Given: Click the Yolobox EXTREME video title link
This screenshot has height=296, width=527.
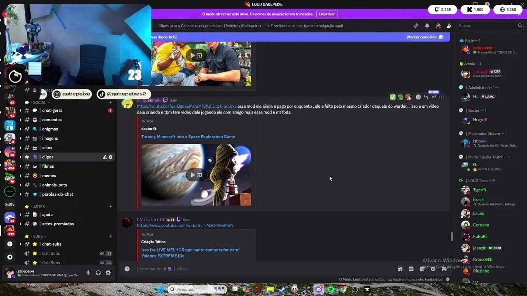Looking at the screenshot, I should click(x=190, y=253).
